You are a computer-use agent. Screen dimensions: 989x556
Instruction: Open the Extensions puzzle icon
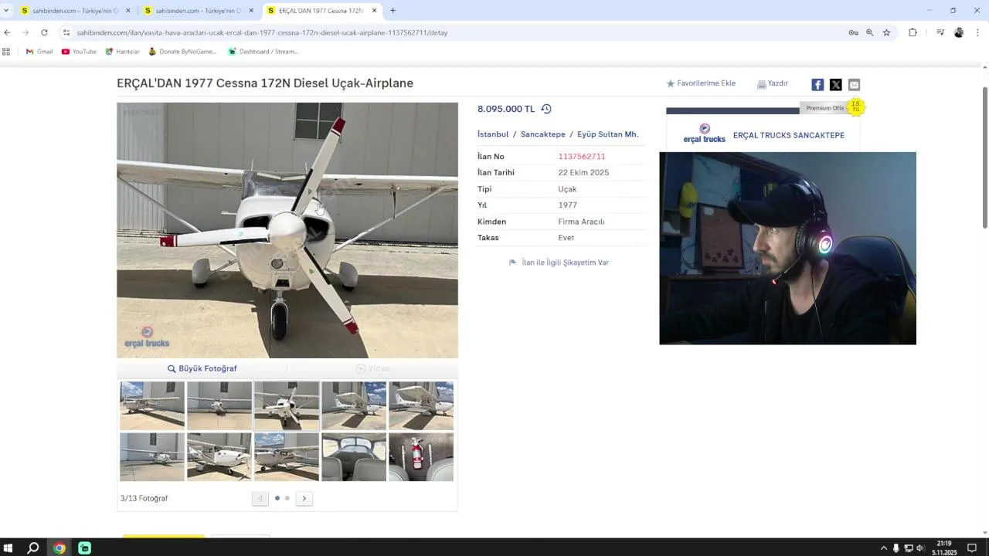(x=913, y=32)
